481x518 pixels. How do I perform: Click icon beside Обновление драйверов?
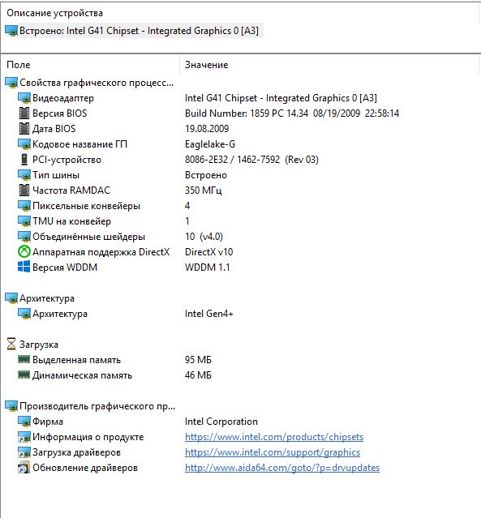pos(24,468)
